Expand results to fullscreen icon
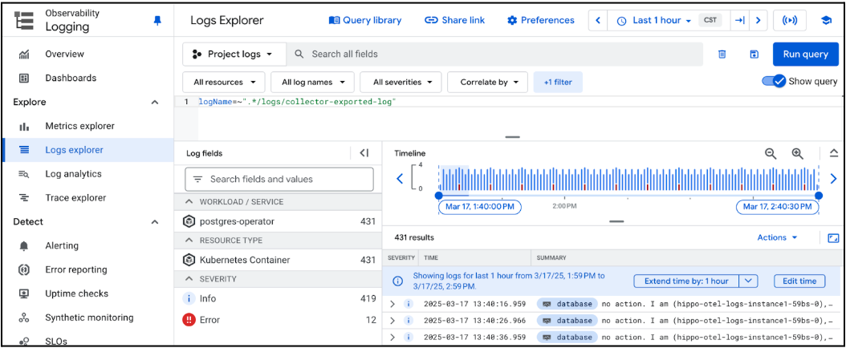Screen dimensions: 846x348 point(833,237)
